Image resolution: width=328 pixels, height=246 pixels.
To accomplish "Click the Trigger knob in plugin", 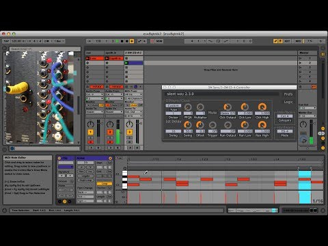I will [213, 125].
